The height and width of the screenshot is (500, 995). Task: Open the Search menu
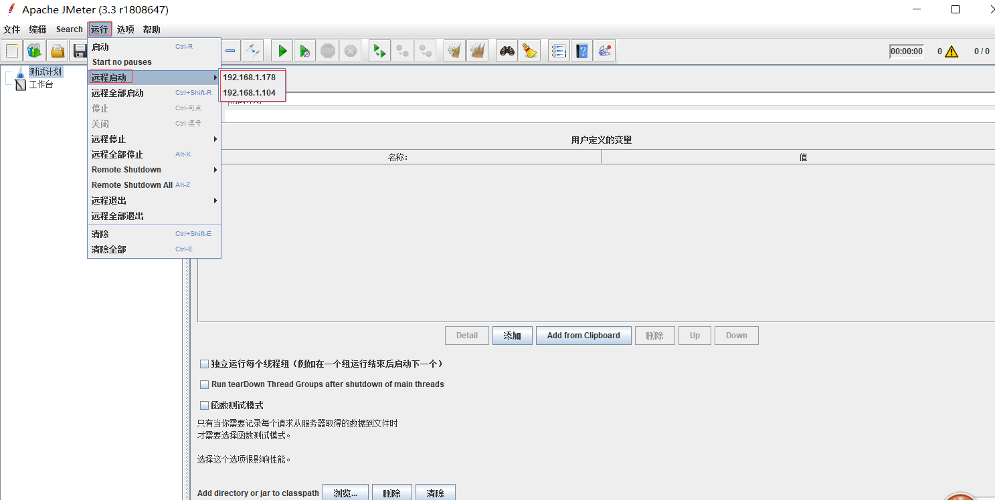(x=70, y=29)
